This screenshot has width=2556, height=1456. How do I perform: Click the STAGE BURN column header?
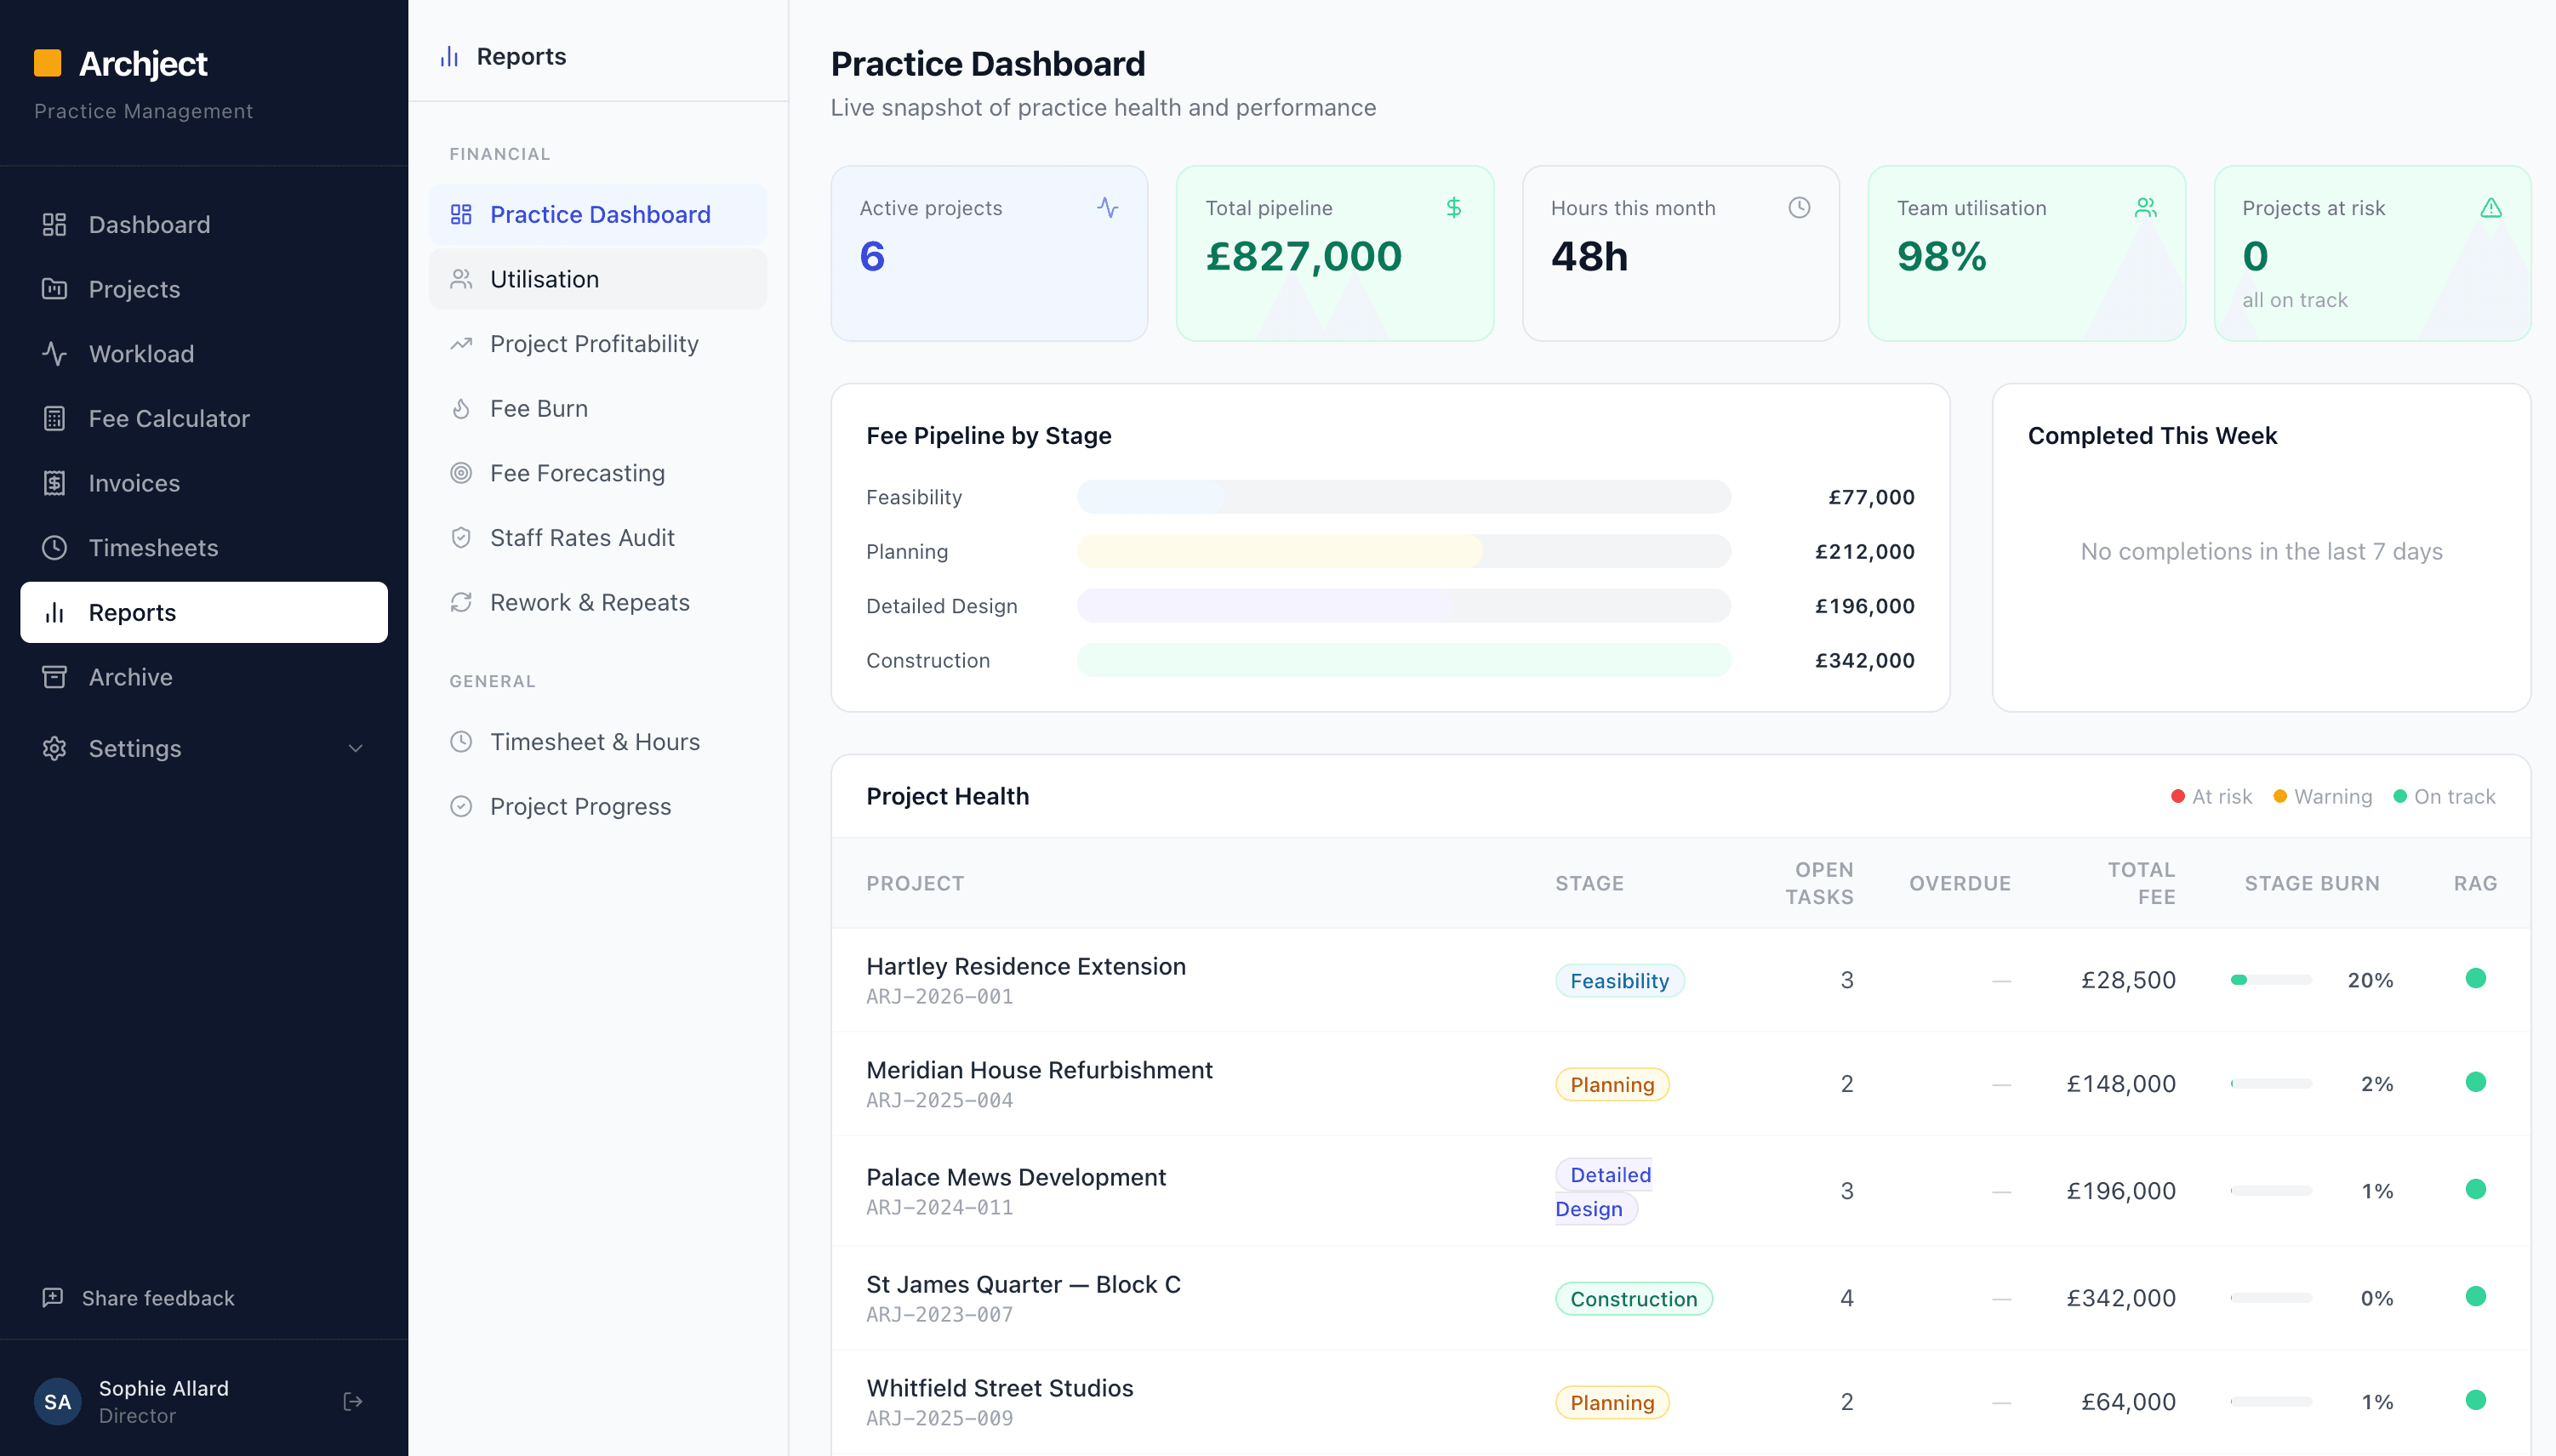pyautogui.click(x=2312, y=883)
